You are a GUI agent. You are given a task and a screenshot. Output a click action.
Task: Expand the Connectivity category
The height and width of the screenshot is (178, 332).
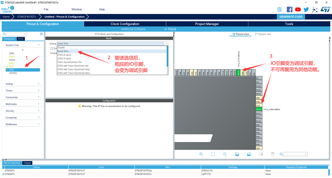pyautogui.click(x=22, y=97)
